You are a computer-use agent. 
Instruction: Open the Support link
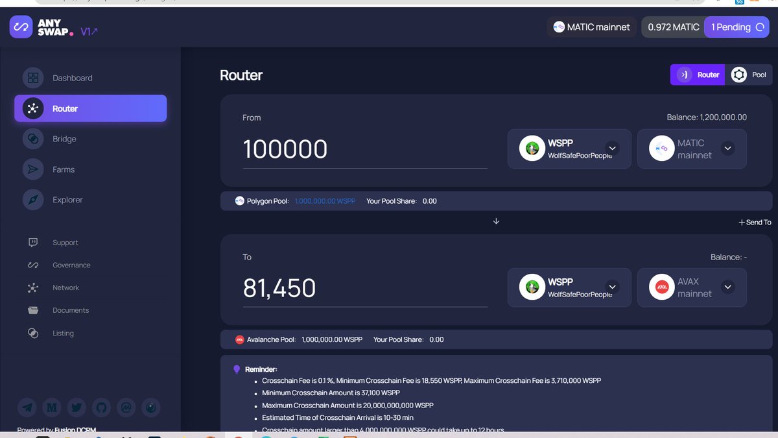(x=65, y=243)
